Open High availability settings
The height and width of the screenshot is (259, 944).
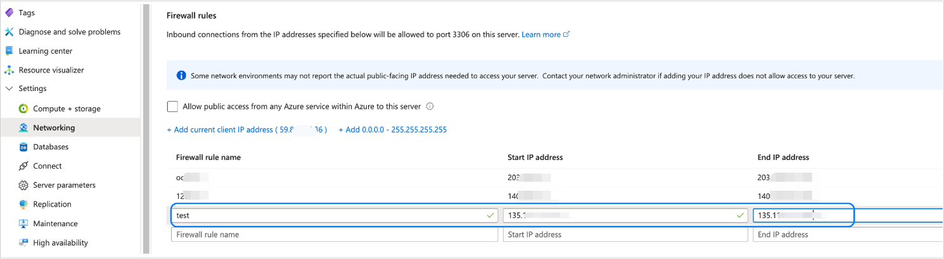pyautogui.click(x=60, y=243)
